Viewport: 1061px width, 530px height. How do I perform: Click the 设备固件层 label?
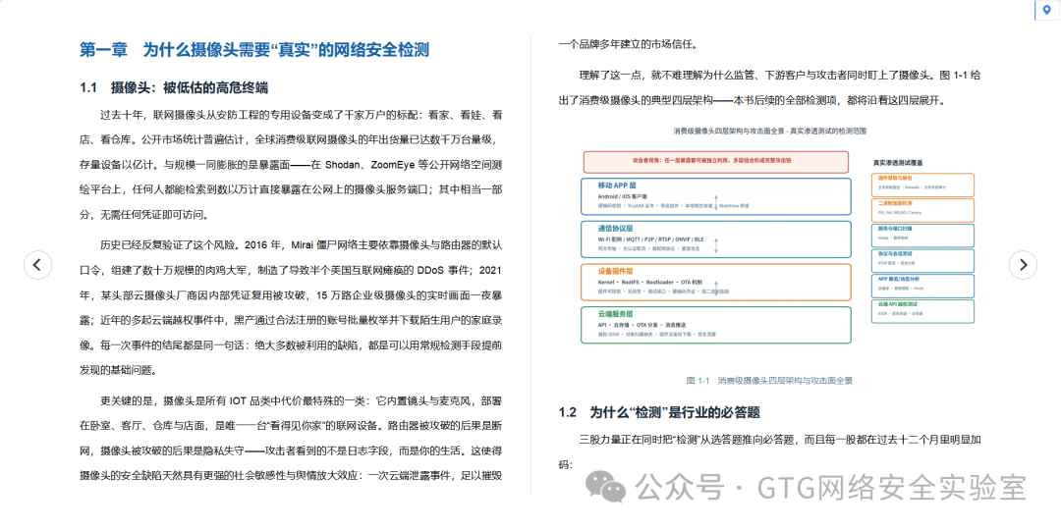click(615, 271)
